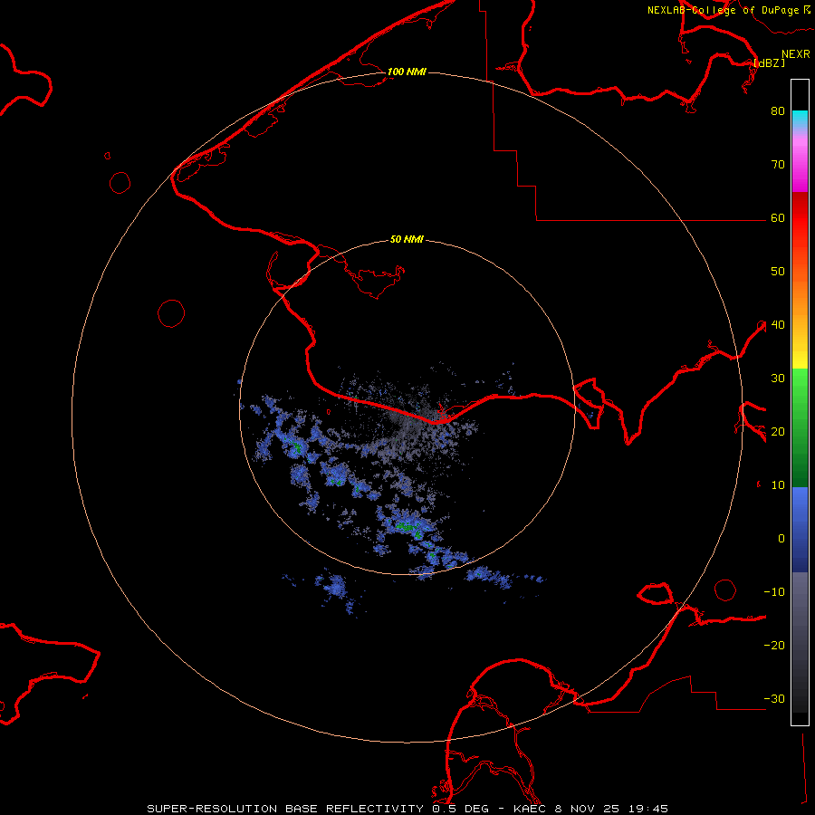Click the 60 value on the dBZ scale
The image size is (815, 815).
(778, 217)
